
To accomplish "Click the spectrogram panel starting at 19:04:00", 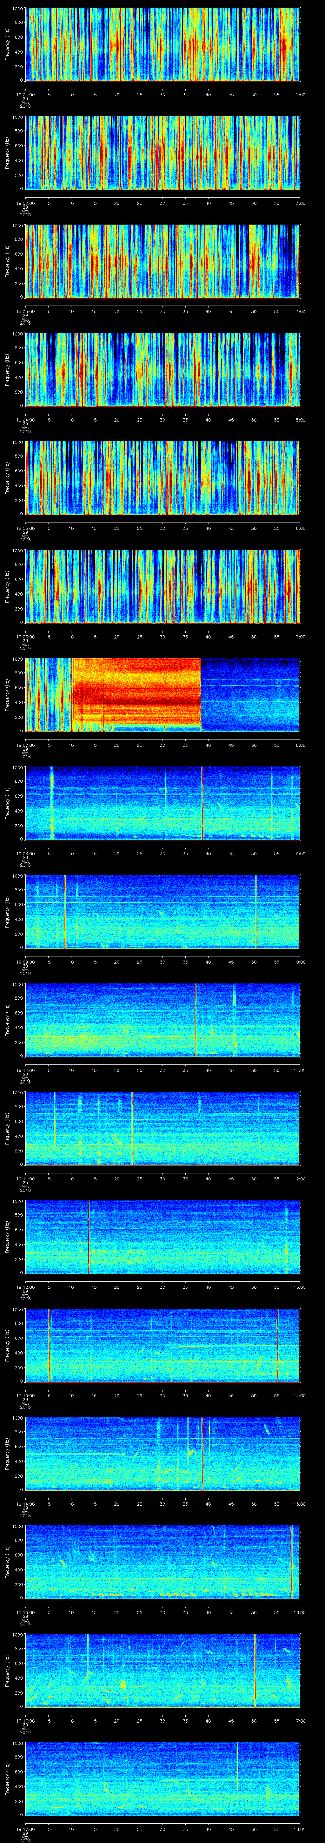I will (162, 369).
